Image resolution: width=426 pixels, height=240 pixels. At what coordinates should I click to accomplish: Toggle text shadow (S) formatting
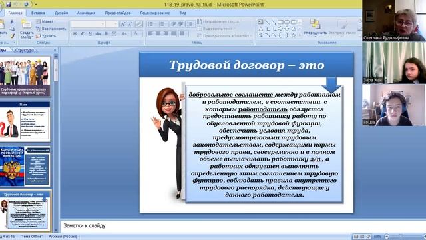[x=106, y=34]
